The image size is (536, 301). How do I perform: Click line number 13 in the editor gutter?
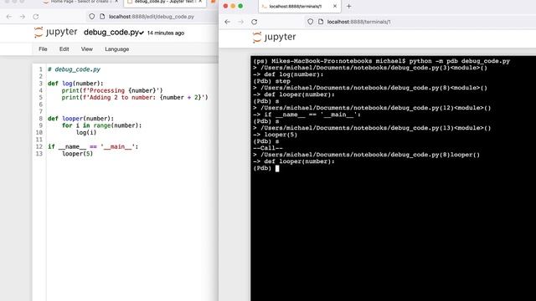click(x=39, y=154)
